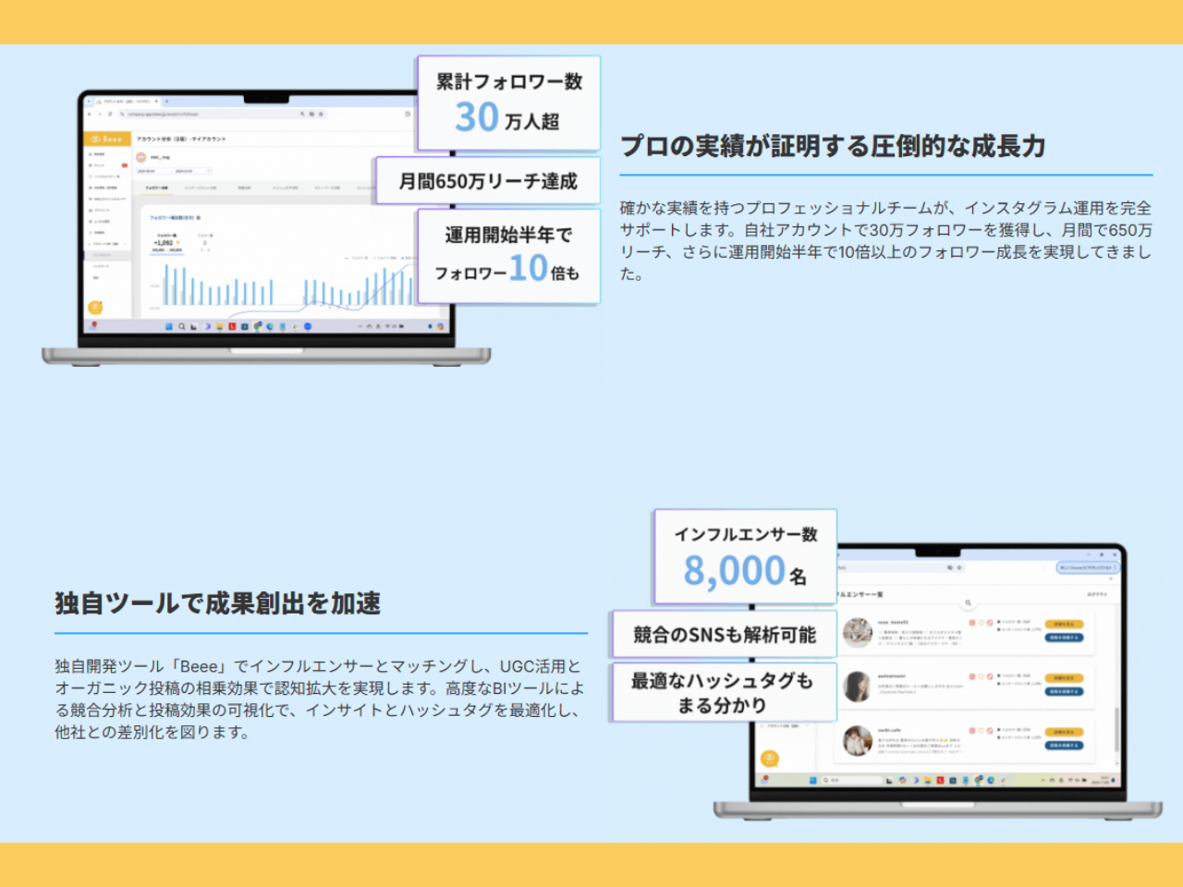Open the LINE app from the taskbar
Screen dimensions: 1183x887
(232, 326)
